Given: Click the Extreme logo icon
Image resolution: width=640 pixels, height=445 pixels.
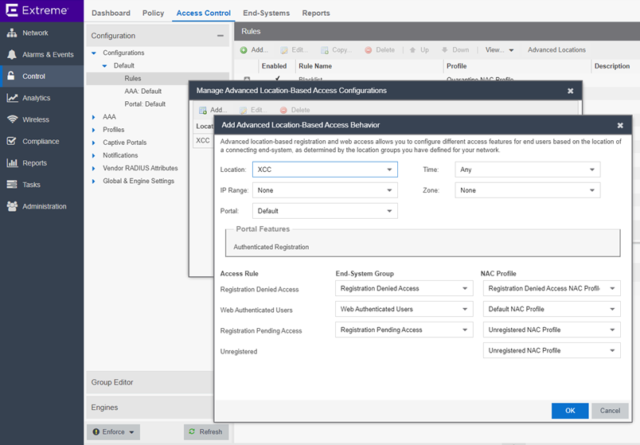Looking at the screenshot, I should [12, 10].
